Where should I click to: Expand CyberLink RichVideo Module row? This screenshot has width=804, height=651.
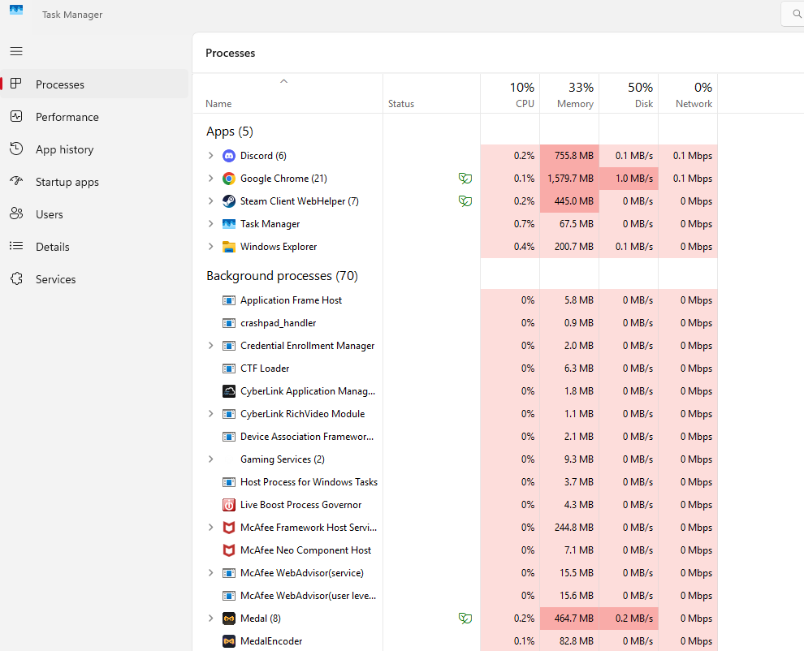(210, 414)
